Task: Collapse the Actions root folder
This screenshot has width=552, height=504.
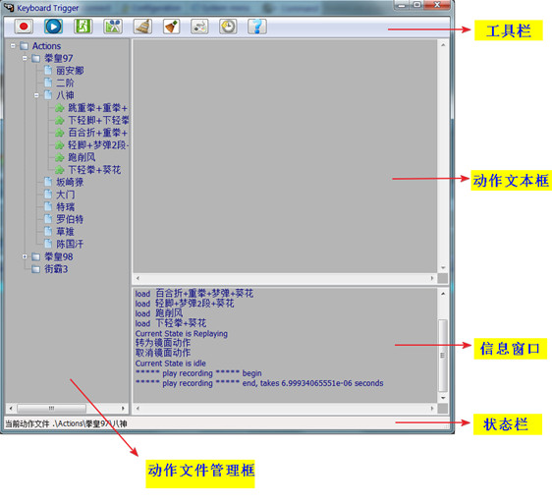Action: [13, 46]
